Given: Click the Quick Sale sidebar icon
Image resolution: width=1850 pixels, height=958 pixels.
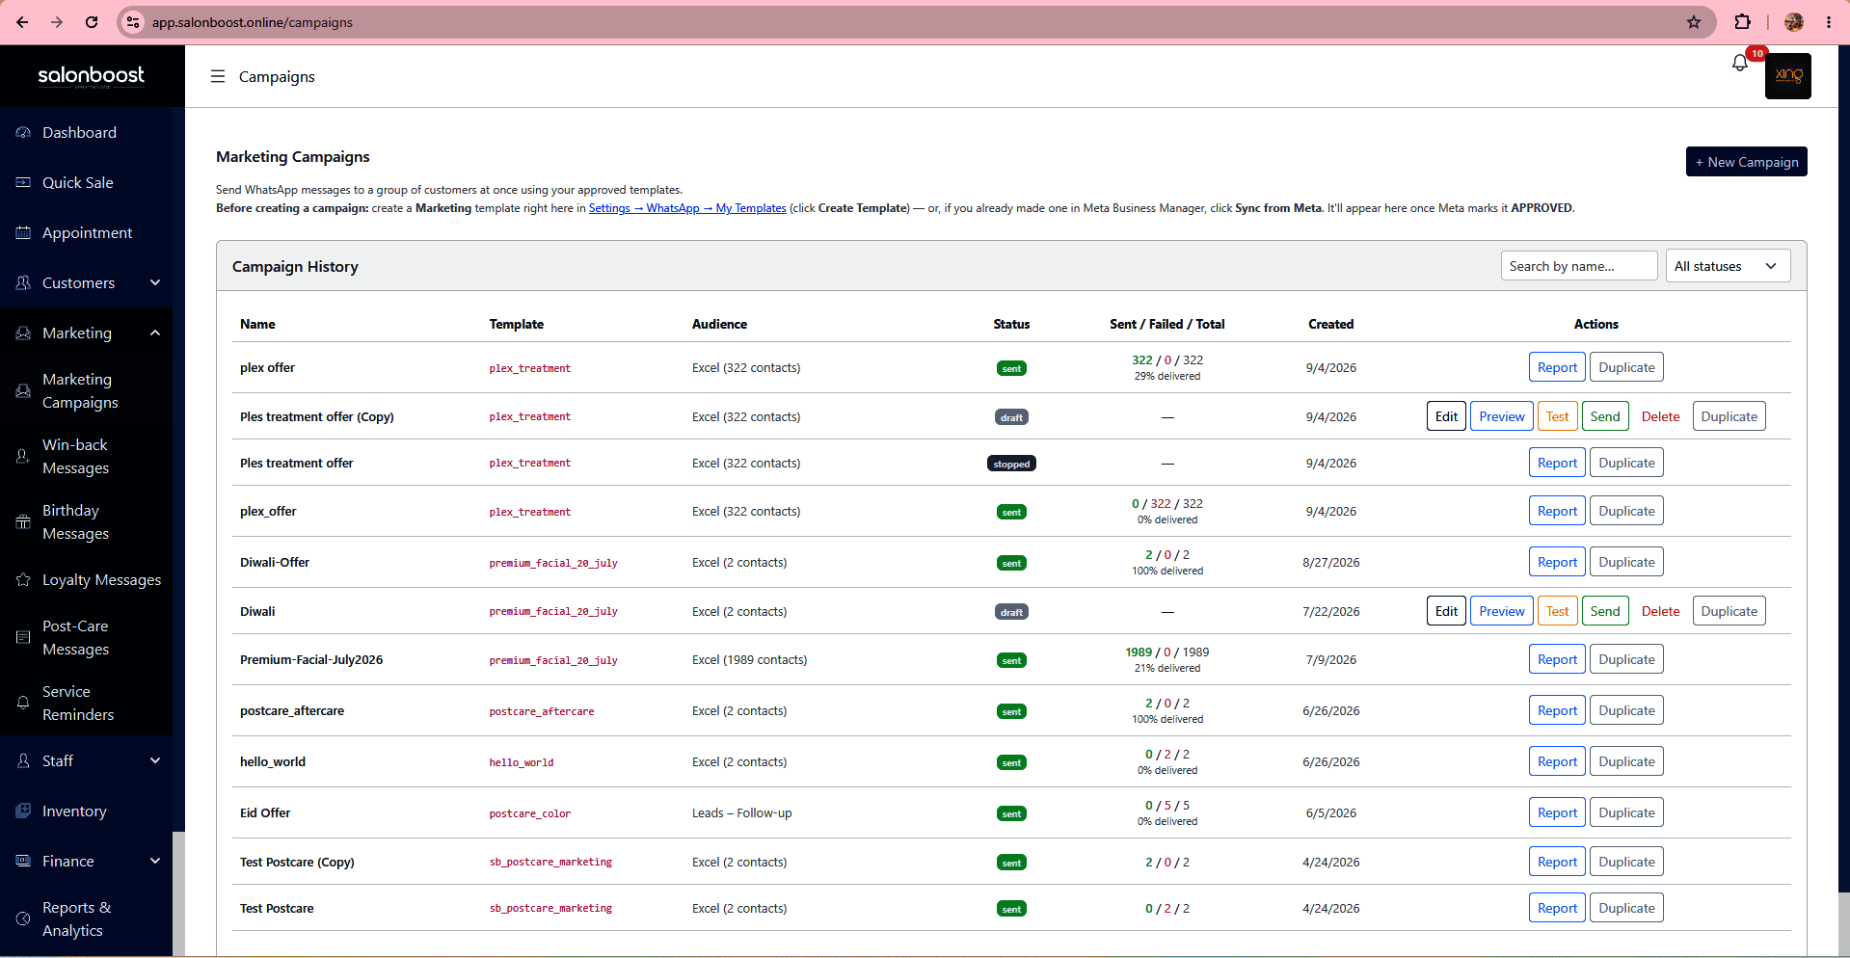Looking at the screenshot, I should tap(23, 183).
